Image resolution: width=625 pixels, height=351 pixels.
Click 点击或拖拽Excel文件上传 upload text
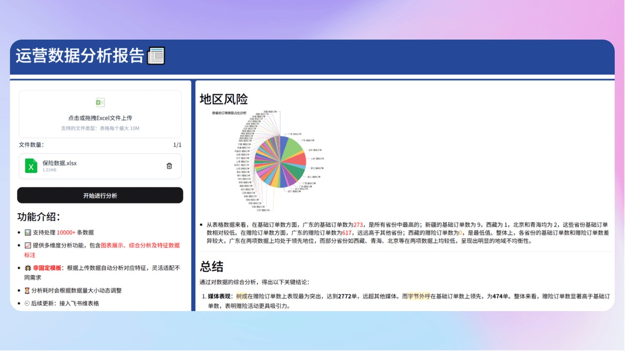point(100,118)
